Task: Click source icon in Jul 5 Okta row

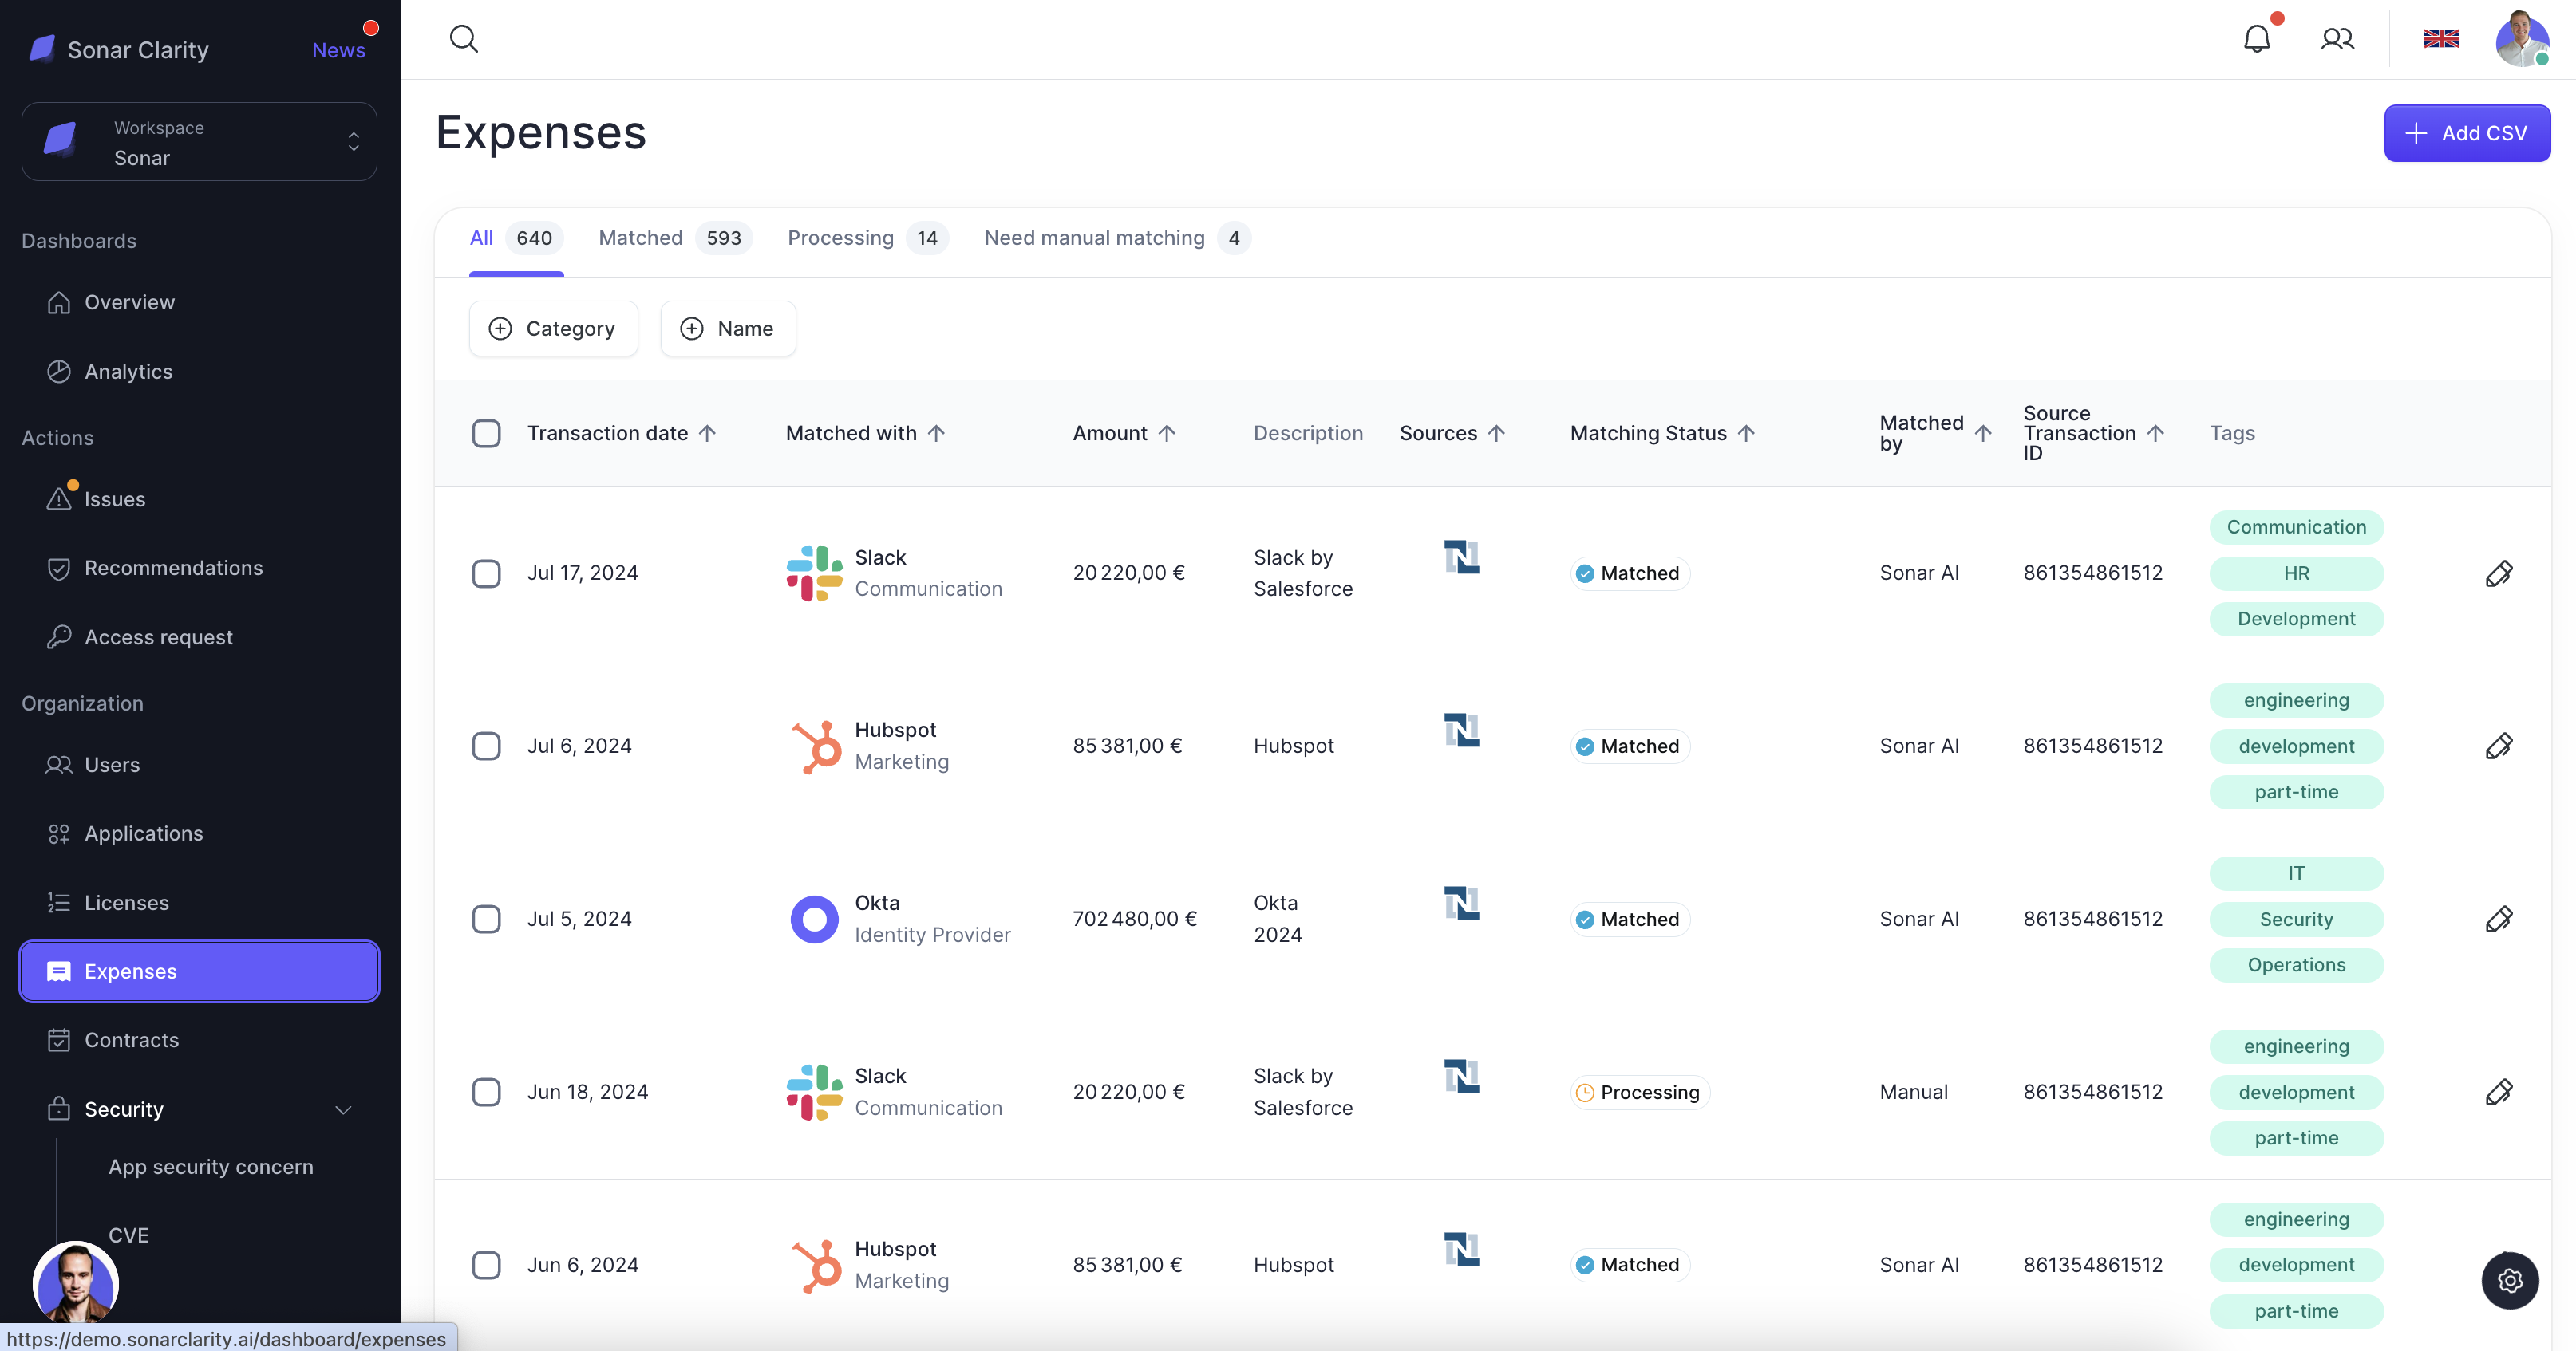Action: pyautogui.click(x=1461, y=902)
